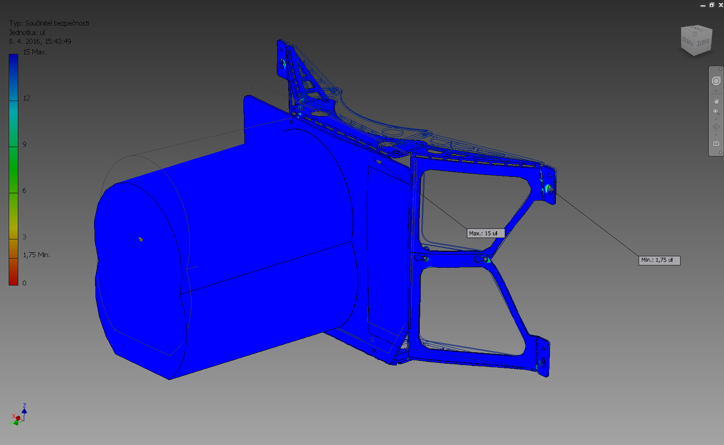
Task: Click the ZLEVA face of ViewCube
Action: (703, 42)
